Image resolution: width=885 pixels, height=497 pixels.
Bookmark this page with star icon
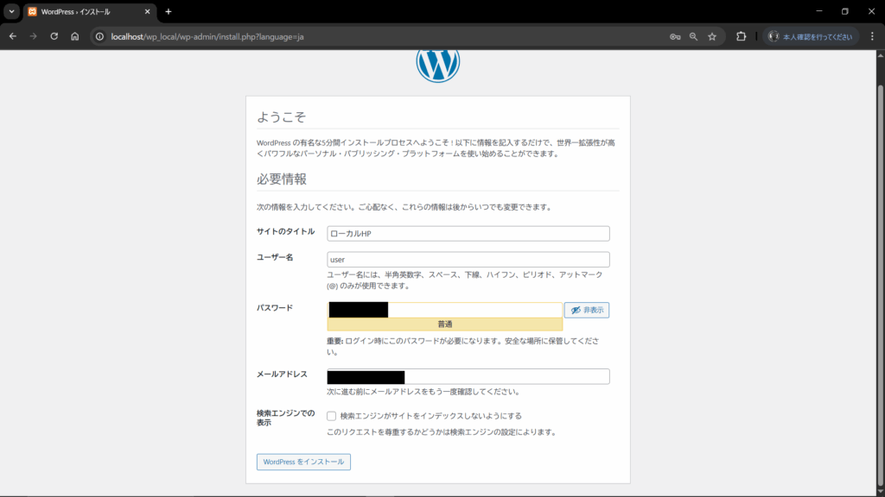pyautogui.click(x=712, y=36)
